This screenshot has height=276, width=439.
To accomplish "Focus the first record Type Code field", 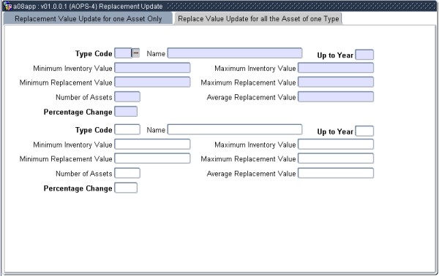I will [x=123, y=53].
